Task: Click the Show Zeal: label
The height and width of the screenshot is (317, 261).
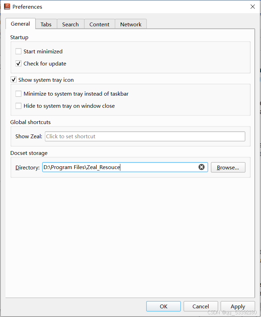Action: point(29,136)
